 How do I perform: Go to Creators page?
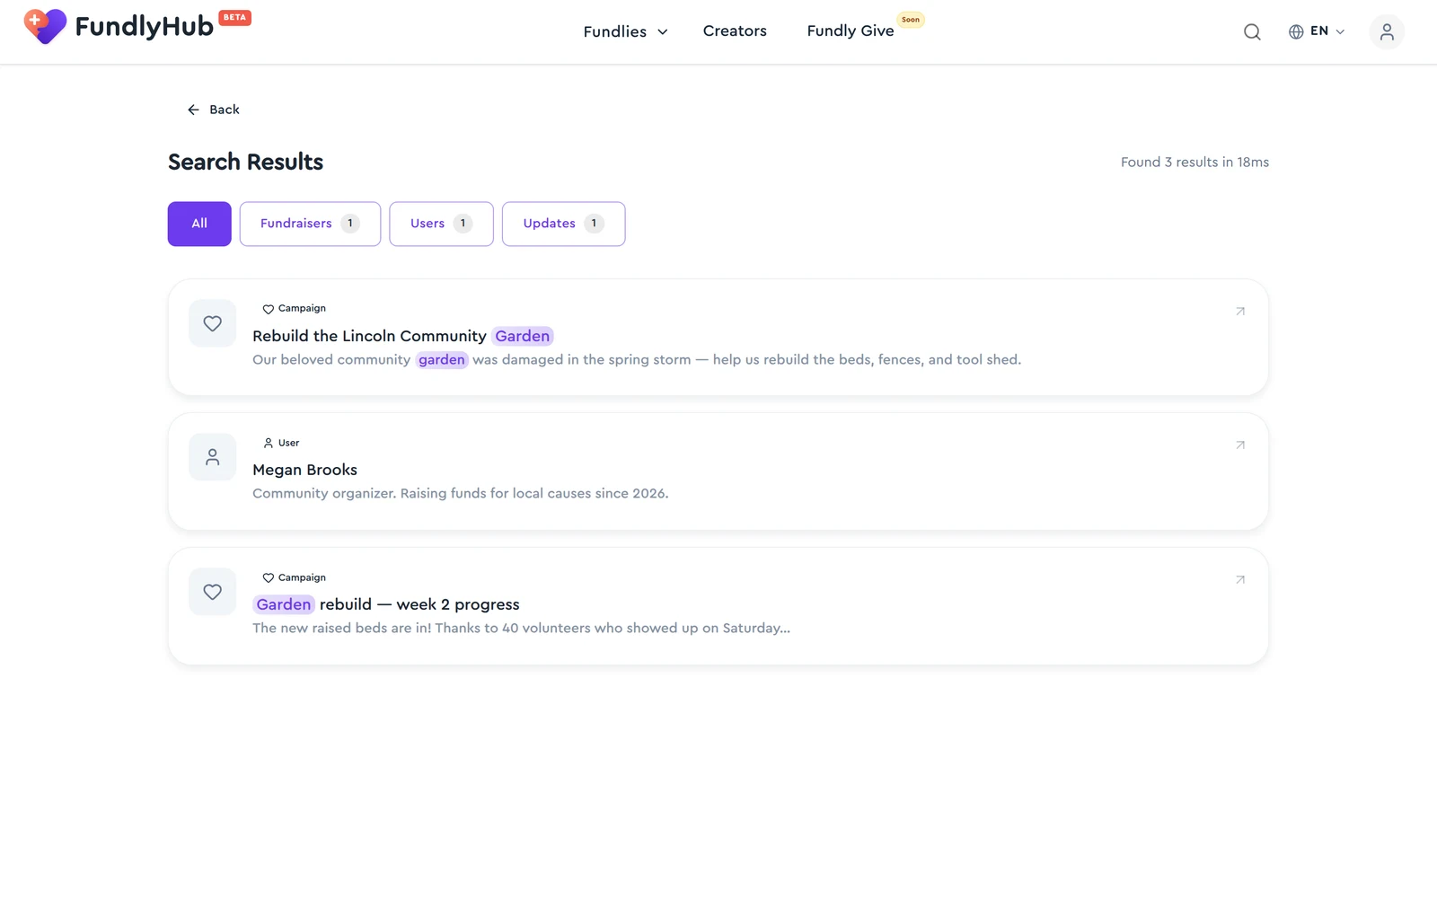(735, 31)
